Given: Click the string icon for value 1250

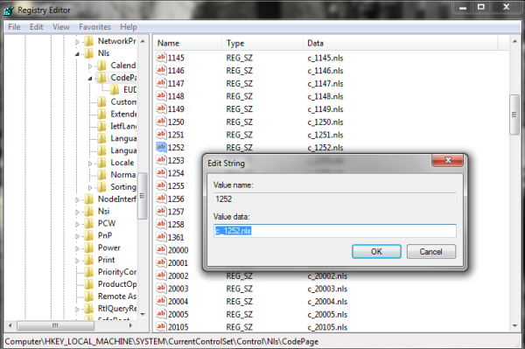Looking at the screenshot, I should pos(161,122).
